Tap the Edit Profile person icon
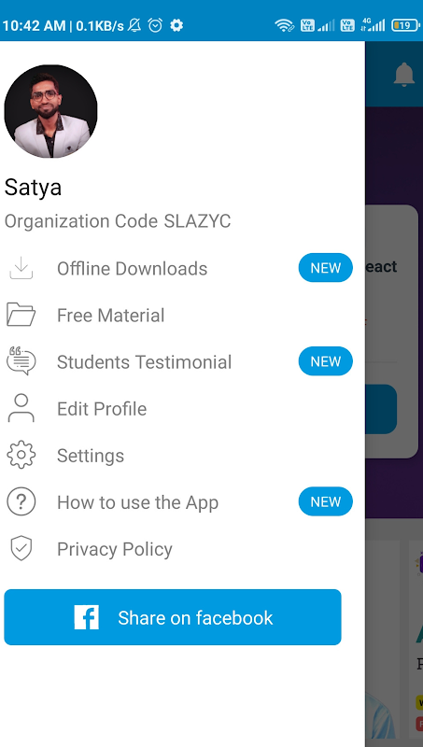This screenshot has width=423, height=747. pyautogui.click(x=21, y=408)
